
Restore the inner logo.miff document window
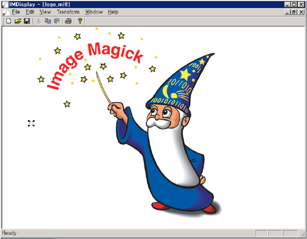pyautogui.click(x=294, y=12)
